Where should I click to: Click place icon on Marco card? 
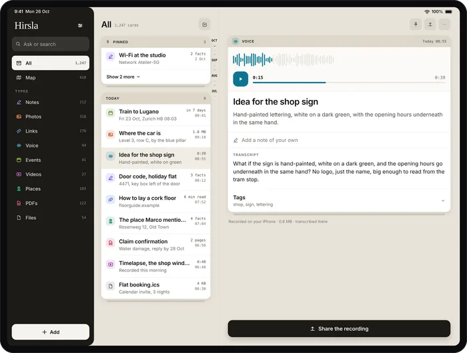(111, 221)
